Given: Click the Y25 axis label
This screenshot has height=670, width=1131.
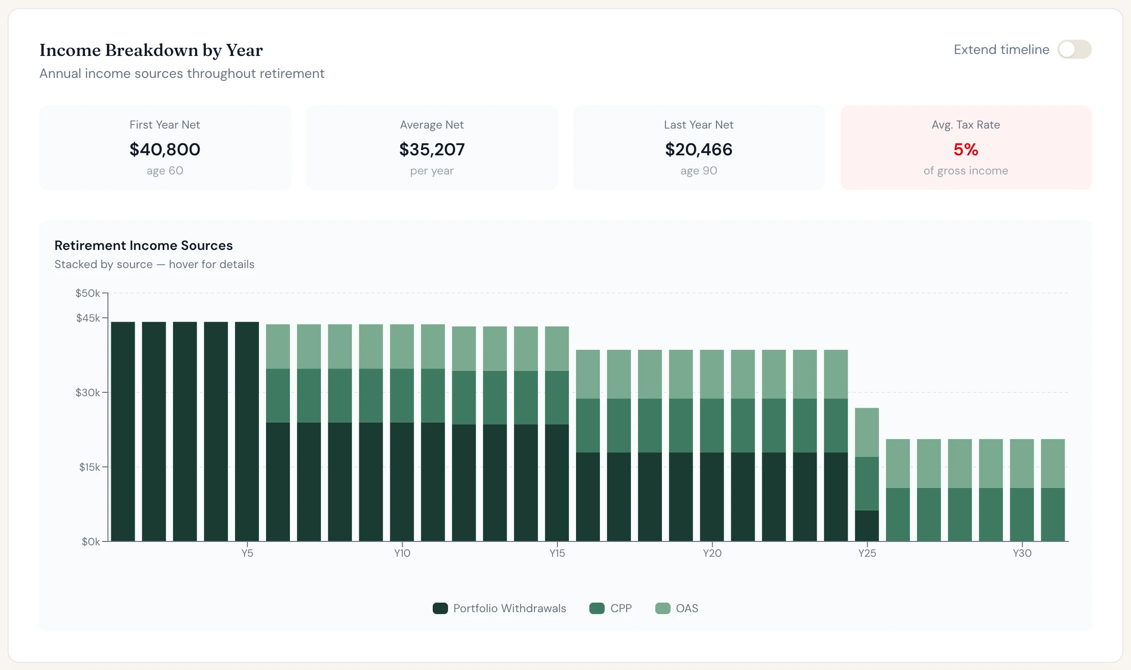Looking at the screenshot, I should 867,553.
